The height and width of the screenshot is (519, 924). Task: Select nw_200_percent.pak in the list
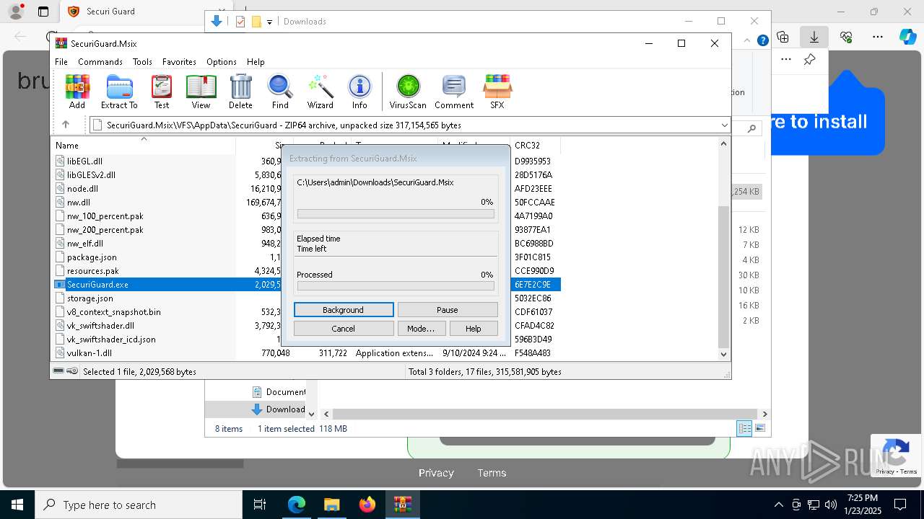(x=105, y=230)
